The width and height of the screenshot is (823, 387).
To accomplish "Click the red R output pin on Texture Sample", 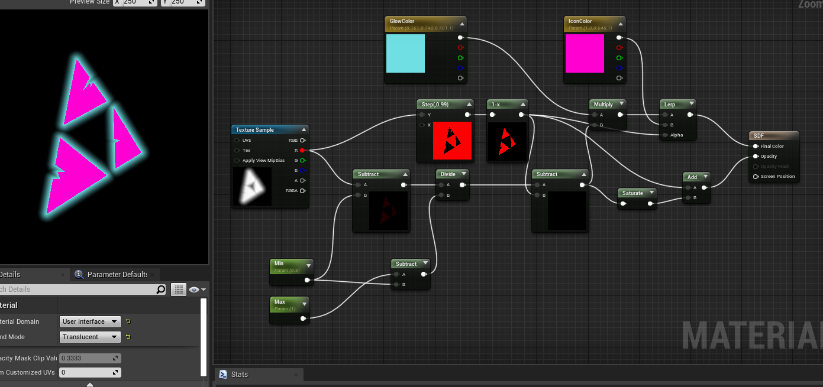I will (302, 151).
